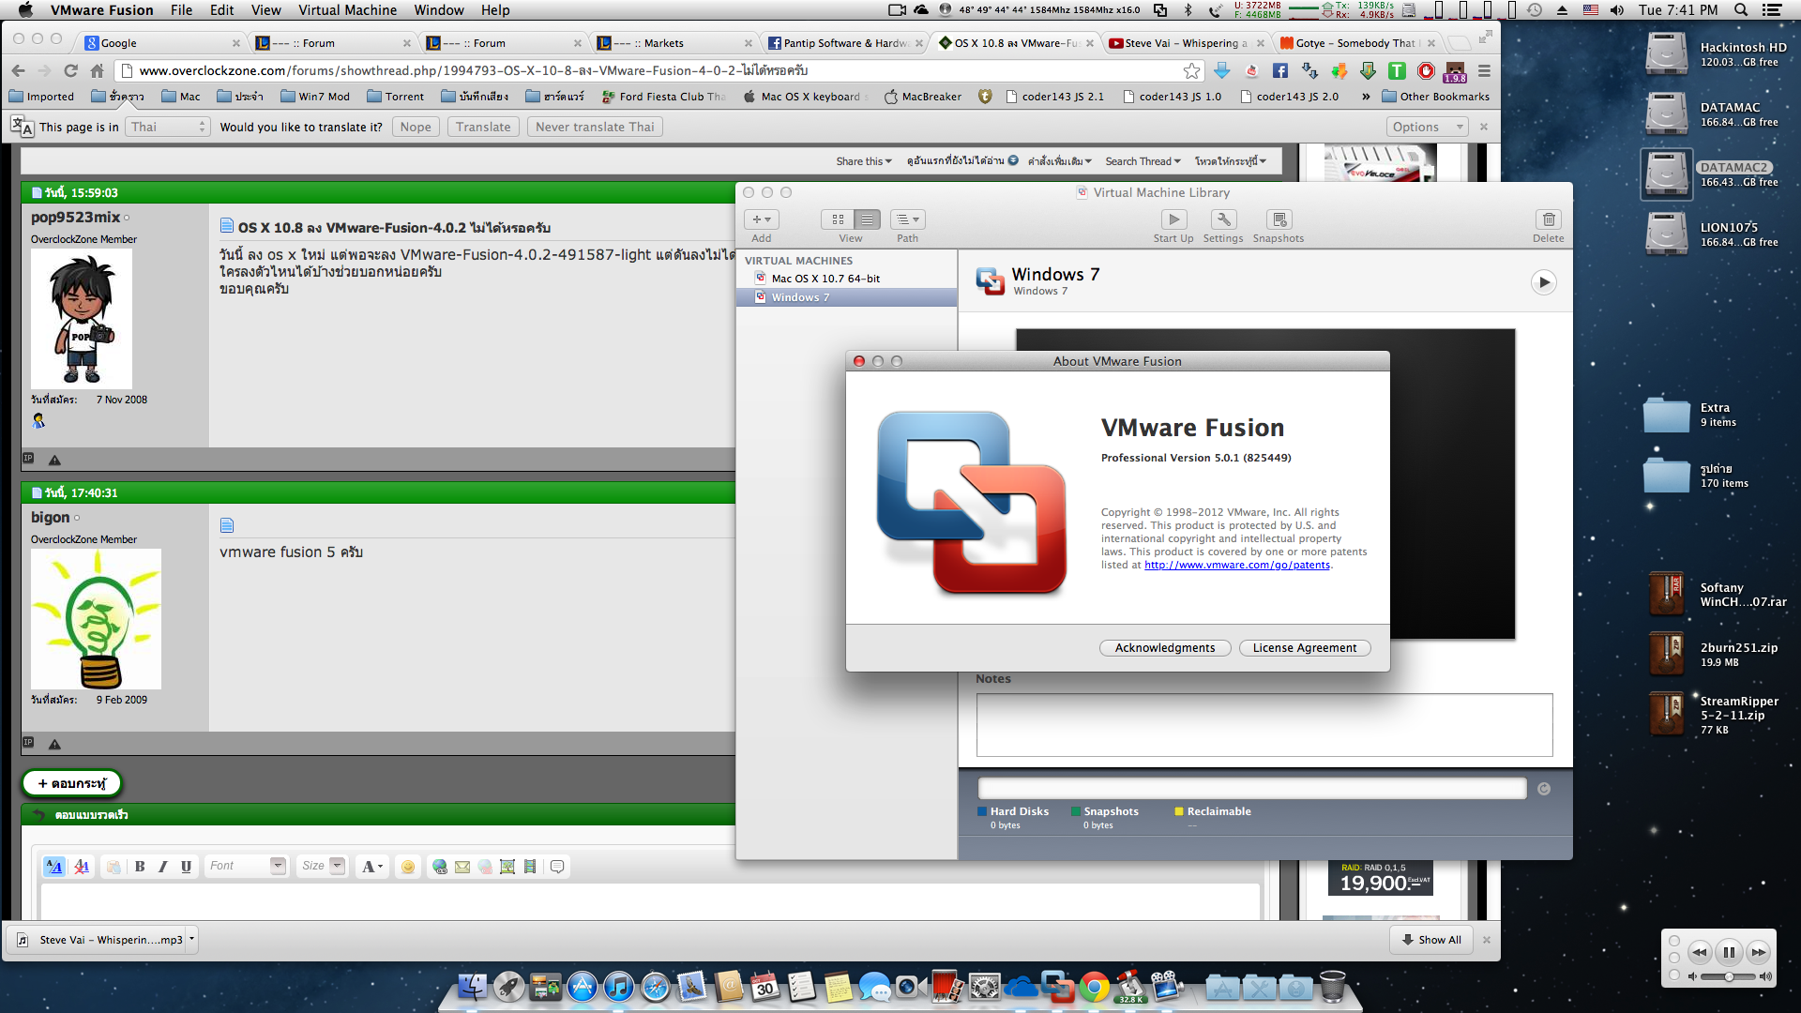Screen dimensions: 1801x1013
Task: Open the Add virtual machine dropdown
Action: point(762,219)
